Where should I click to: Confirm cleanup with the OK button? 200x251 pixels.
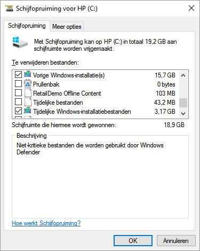133,241
